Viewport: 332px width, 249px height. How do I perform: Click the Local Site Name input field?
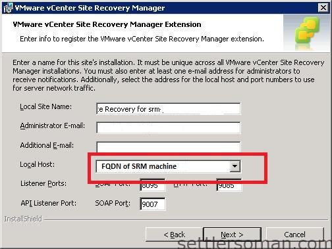169,109
